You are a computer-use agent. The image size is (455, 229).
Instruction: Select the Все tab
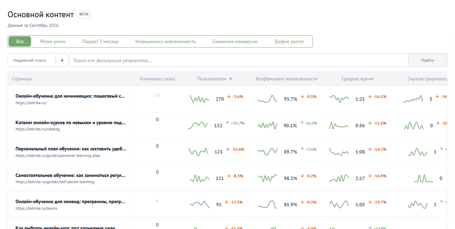click(20, 41)
